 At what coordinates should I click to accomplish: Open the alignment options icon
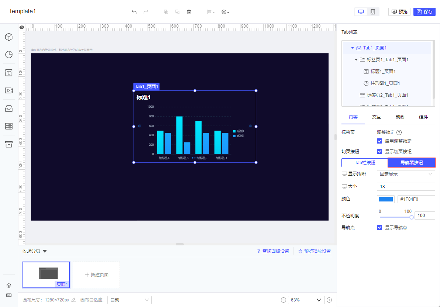[210, 12]
